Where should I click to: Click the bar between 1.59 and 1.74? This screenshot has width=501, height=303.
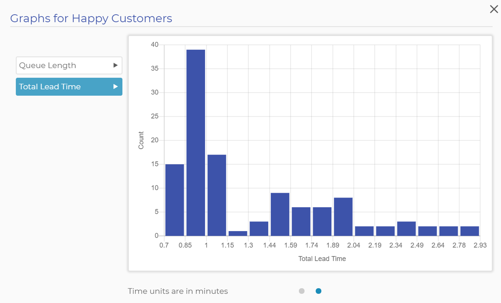(x=301, y=222)
